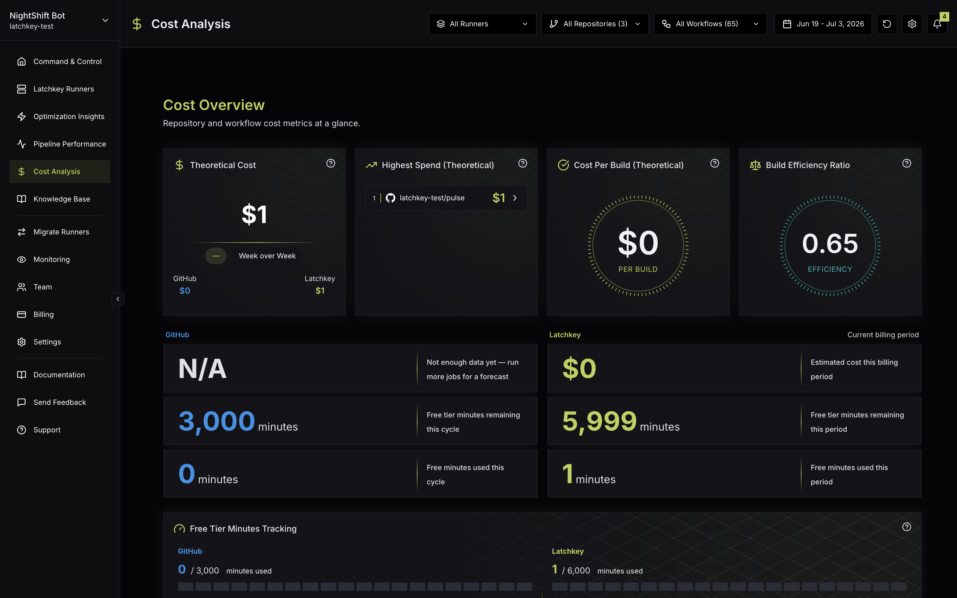
Task: Click the GitHub logo icon in pulse row
Action: [390, 198]
